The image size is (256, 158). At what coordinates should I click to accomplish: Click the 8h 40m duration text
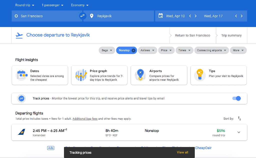(x=112, y=131)
